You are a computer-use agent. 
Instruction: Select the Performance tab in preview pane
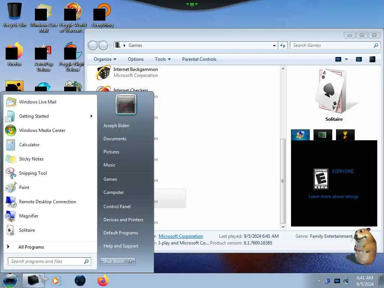(322, 135)
